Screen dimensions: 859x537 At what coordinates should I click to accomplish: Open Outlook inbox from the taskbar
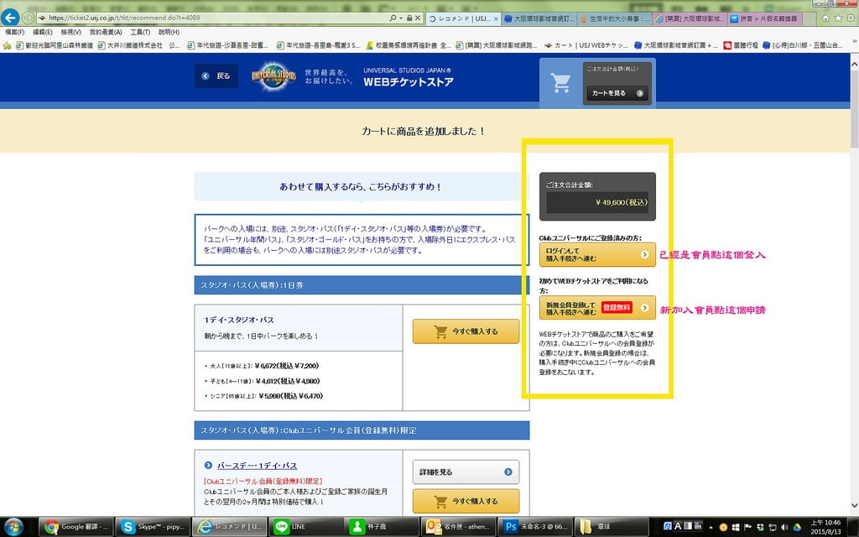click(x=457, y=526)
